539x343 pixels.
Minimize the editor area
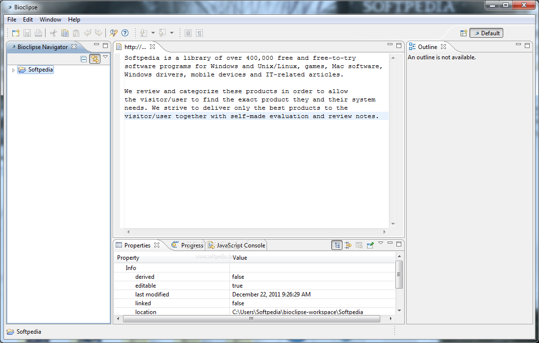pyautogui.click(x=390, y=45)
